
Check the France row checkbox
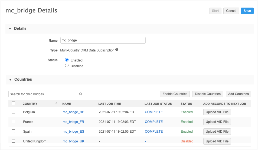click(14, 122)
